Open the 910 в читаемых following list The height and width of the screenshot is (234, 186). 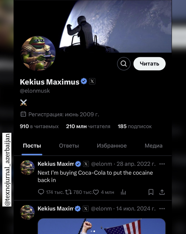[39, 126]
